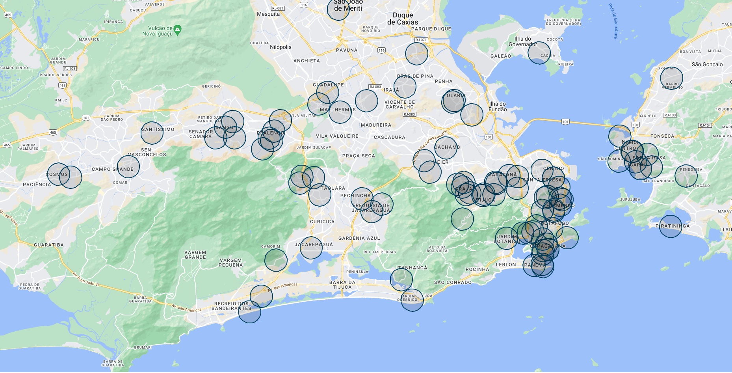Select the circle marker near Camorim
The width and height of the screenshot is (732, 373).
[x=276, y=260]
